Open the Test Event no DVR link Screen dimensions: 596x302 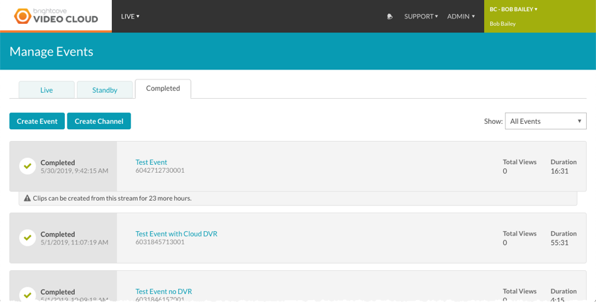coord(164,291)
